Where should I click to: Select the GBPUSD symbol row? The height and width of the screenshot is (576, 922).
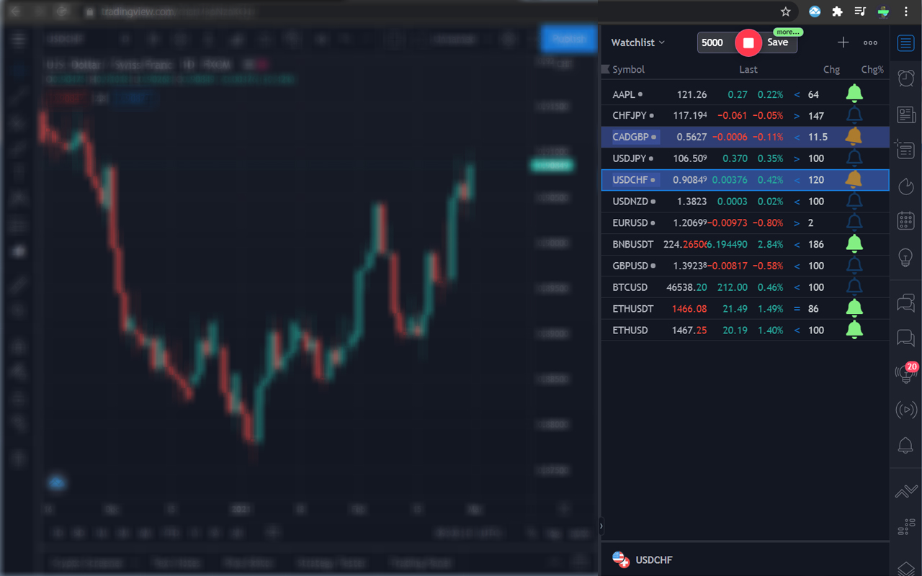745,266
